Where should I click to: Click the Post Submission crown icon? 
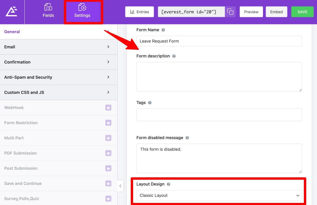point(108,168)
